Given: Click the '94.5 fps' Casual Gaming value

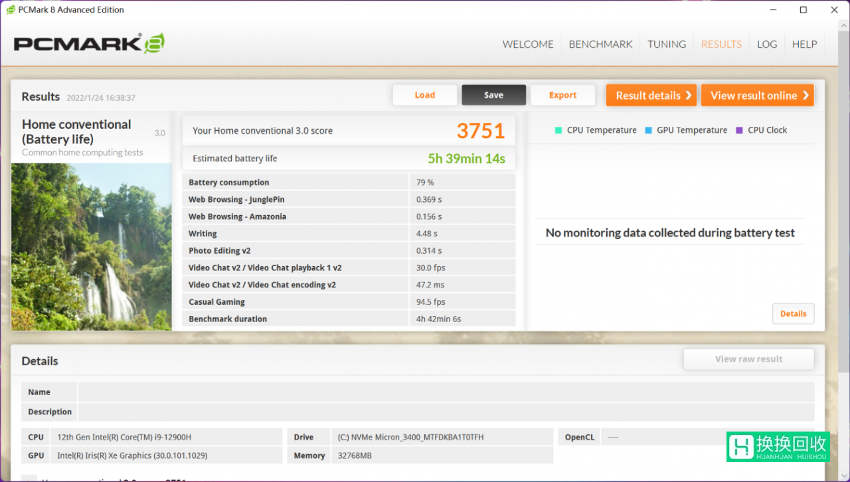Looking at the screenshot, I should point(431,302).
